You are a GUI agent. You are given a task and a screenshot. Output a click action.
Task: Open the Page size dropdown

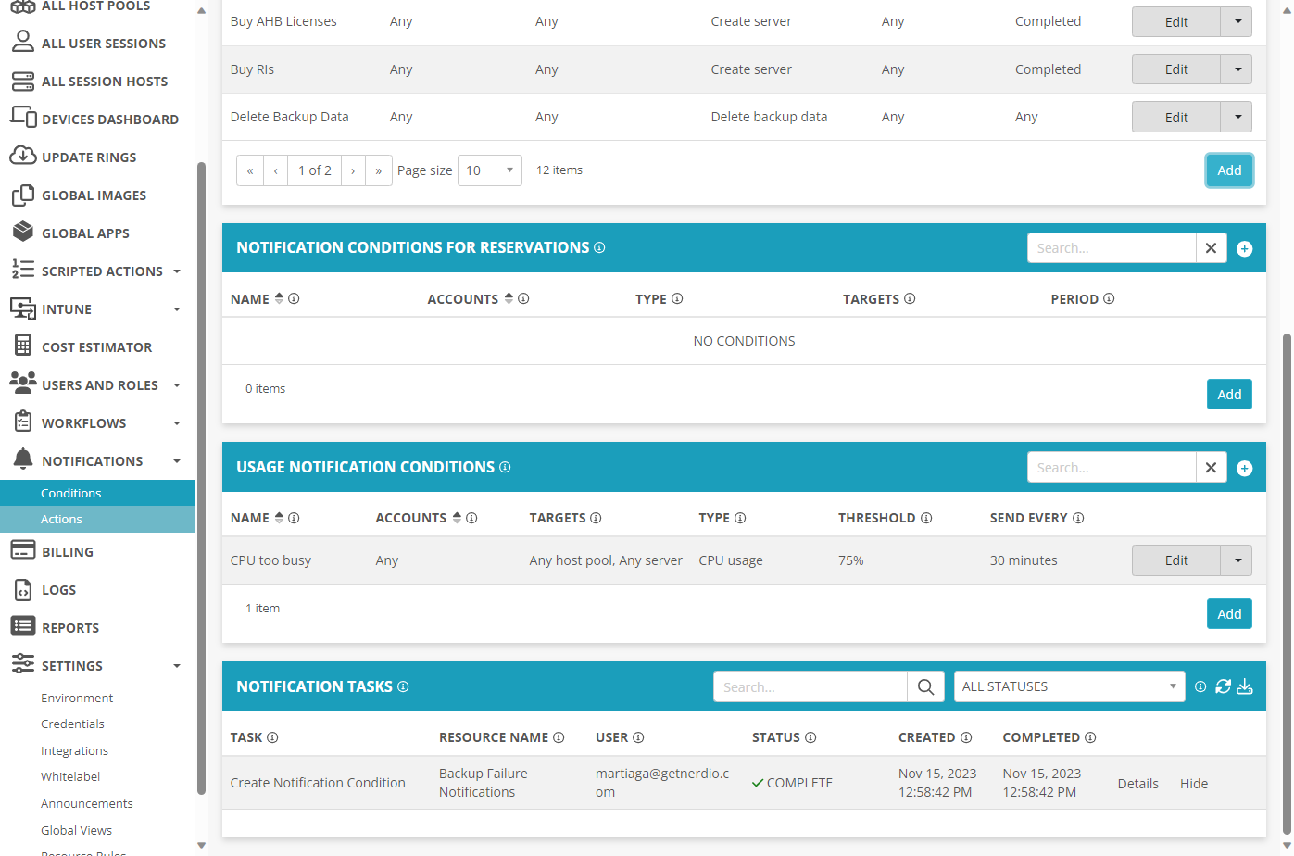tap(490, 170)
